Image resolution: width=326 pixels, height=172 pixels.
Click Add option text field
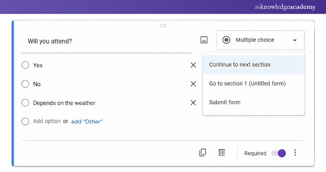pos(47,121)
